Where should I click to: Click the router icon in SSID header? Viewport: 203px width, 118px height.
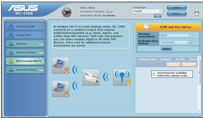(146, 26)
